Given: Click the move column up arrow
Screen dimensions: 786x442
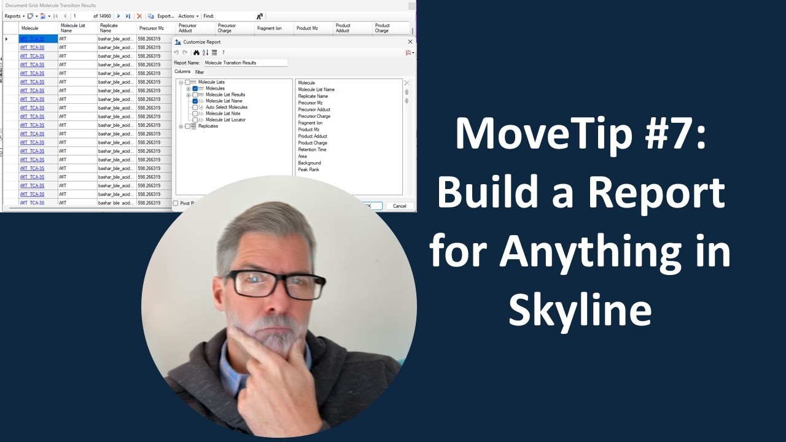Looking at the screenshot, I should point(407,92).
